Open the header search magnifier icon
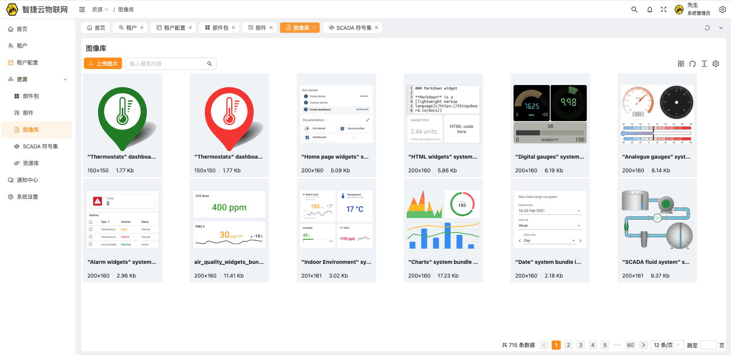731x355 pixels. pos(634,10)
